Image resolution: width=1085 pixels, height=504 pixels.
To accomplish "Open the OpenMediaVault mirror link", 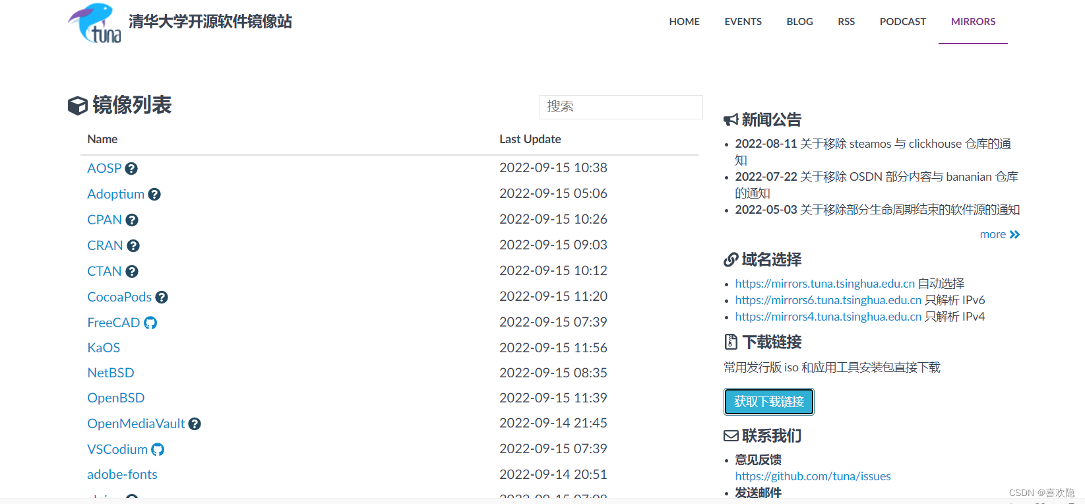I will 136,424.
